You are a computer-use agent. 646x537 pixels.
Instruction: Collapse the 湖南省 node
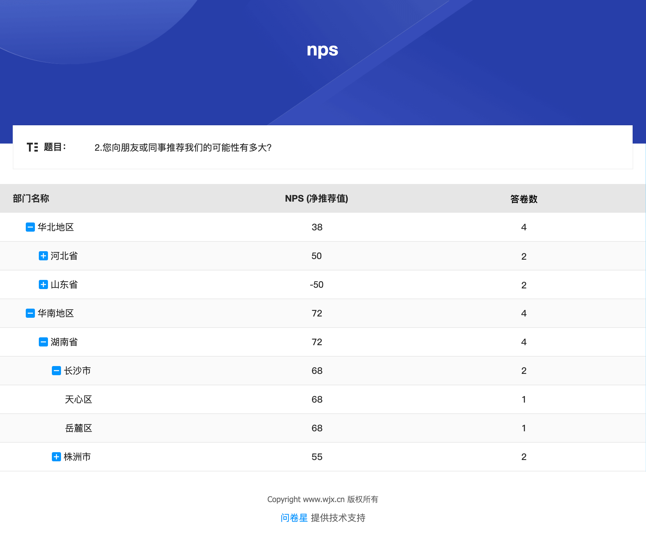pyautogui.click(x=43, y=342)
